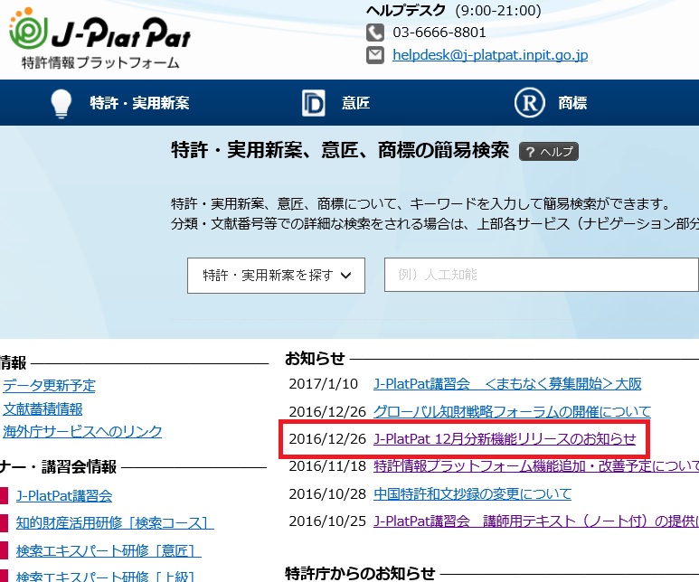The image size is (699, 582).
Task: Click the J-PlatPat wordmark text logo
Action: pyautogui.click(x=121, y=33)
